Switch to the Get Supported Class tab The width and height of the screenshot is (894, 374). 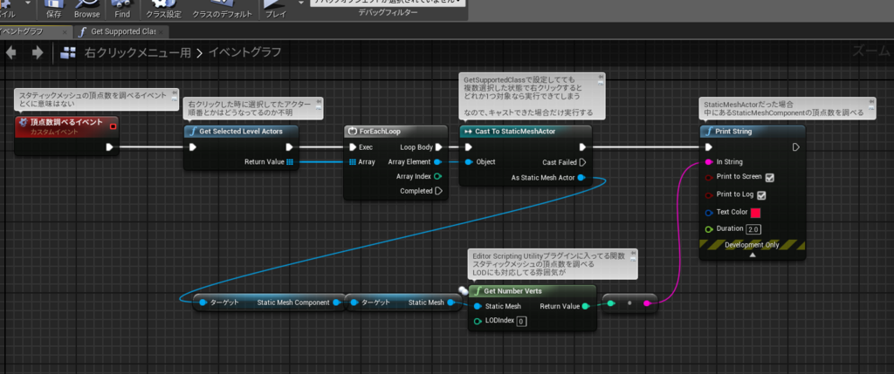coord(122,31)
